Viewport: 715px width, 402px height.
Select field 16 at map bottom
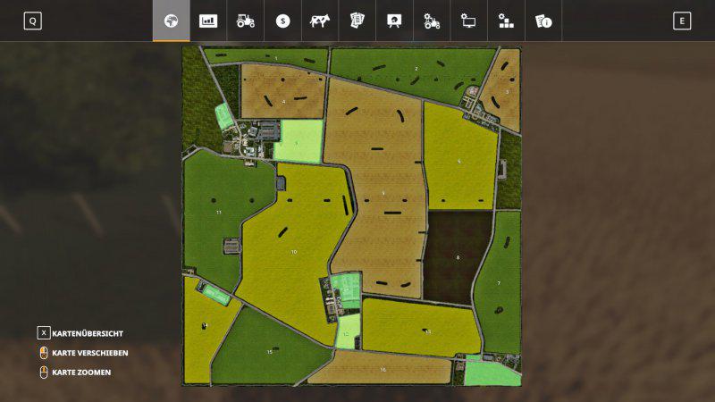(383, 368)
